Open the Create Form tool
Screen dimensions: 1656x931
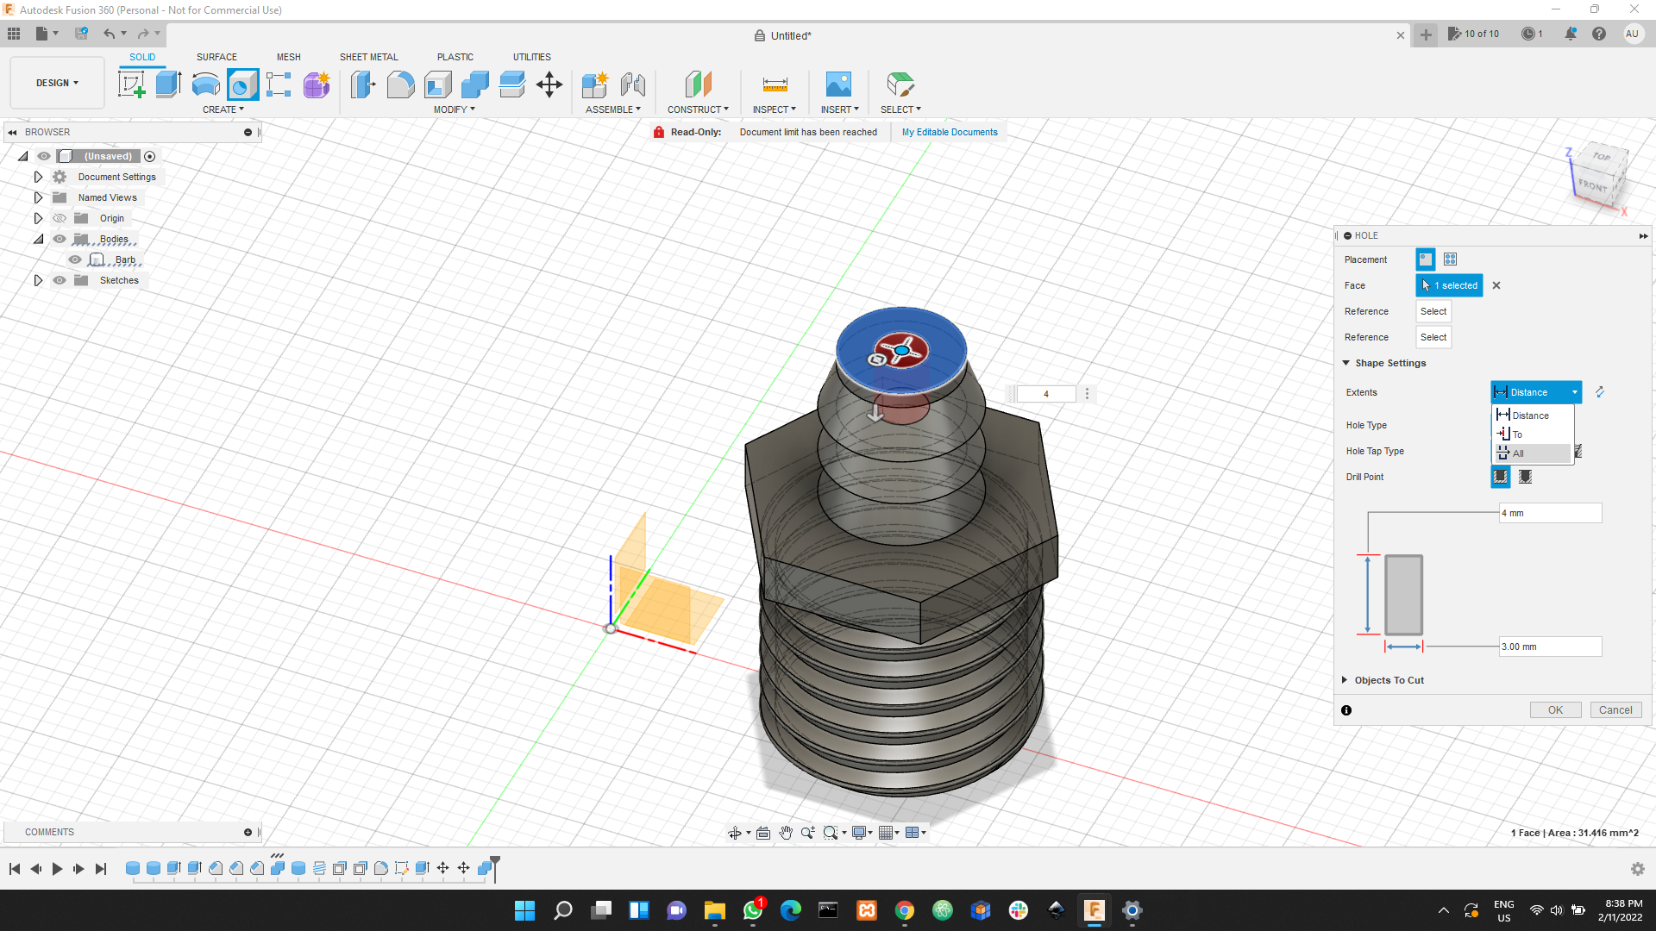coord(317,84)
